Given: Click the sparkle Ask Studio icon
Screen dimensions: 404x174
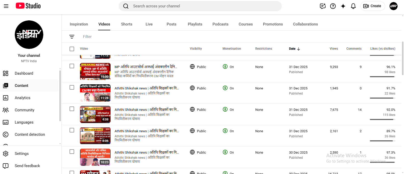Looking at the screenshot, I should (x=343, y=6).
